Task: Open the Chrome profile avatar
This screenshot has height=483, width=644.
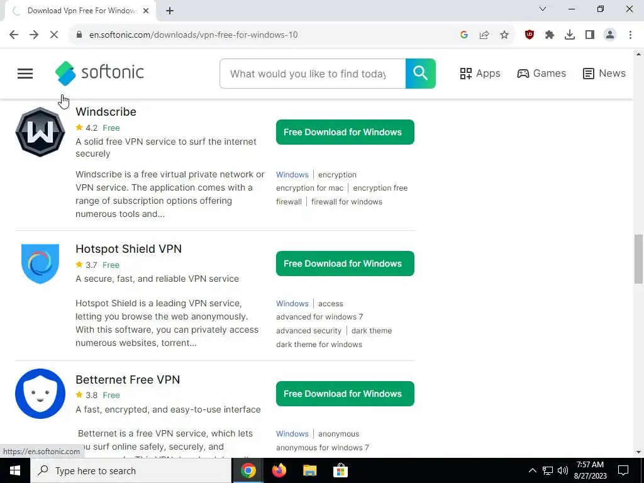Action: click(x=610, y=35)
